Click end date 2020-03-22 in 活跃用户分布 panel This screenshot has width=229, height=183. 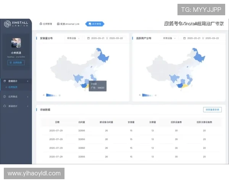click(x=212, y=38)
